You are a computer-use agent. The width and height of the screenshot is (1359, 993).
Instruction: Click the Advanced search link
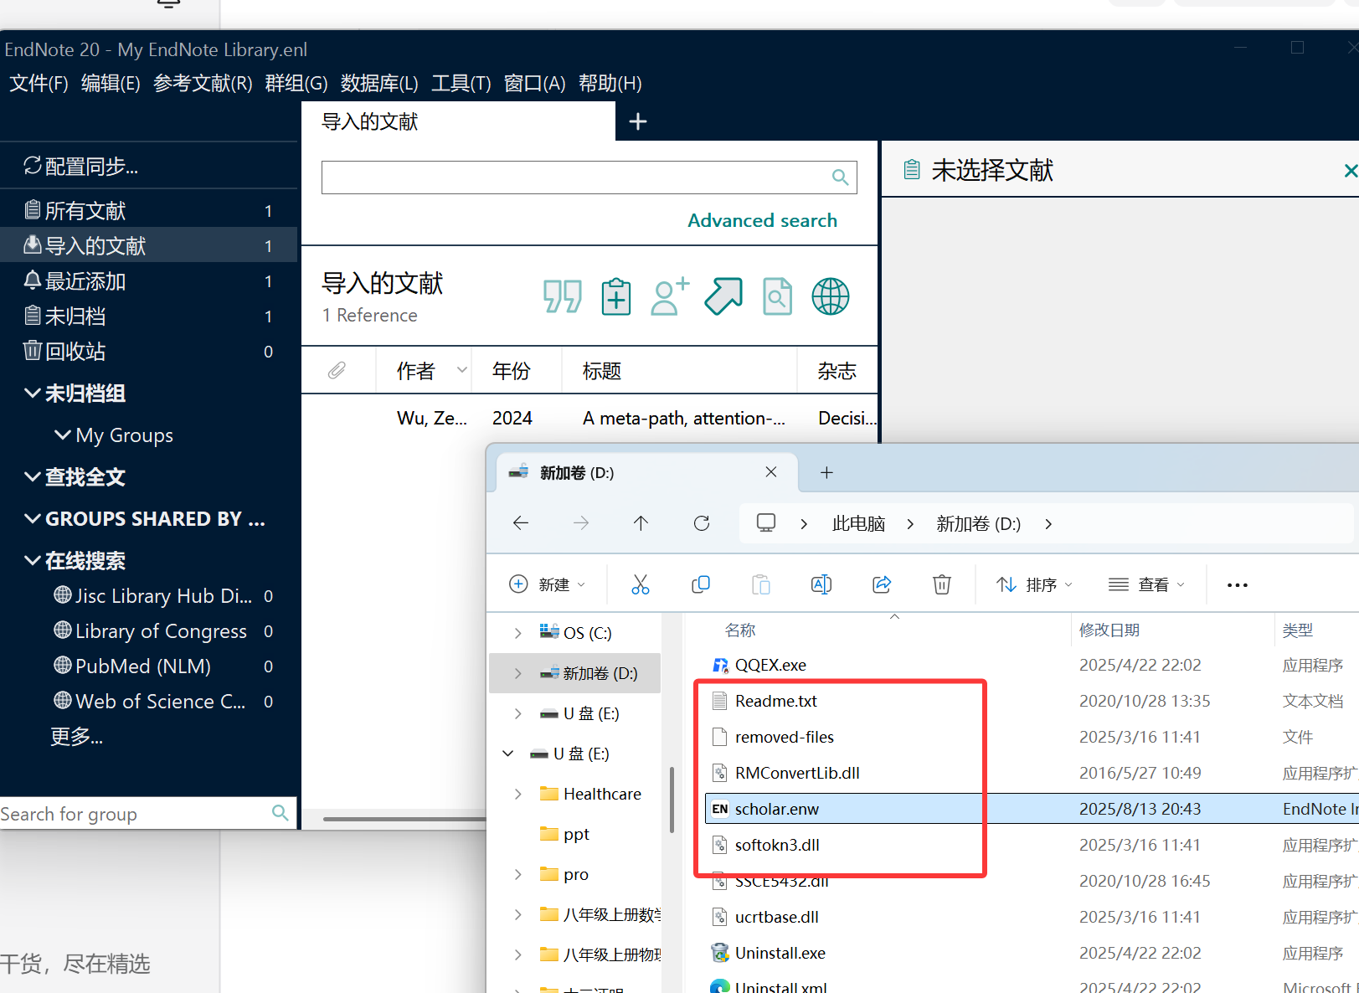pyautogui.click(x=762, y=220)
